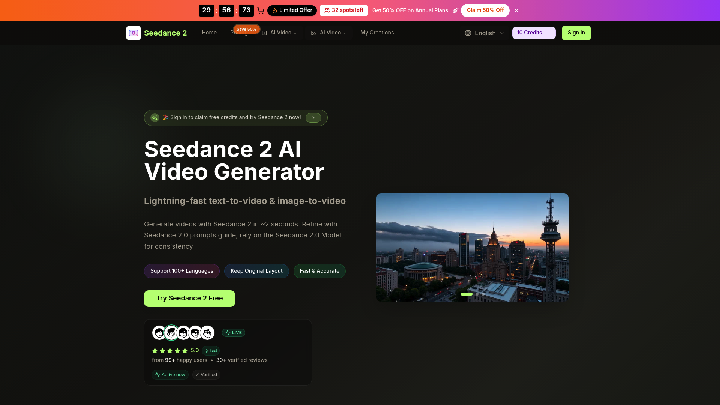The width and height of the screenshot is (720, 405).
Task: Click the green progress bar on the video
Action: coord(466,294)
